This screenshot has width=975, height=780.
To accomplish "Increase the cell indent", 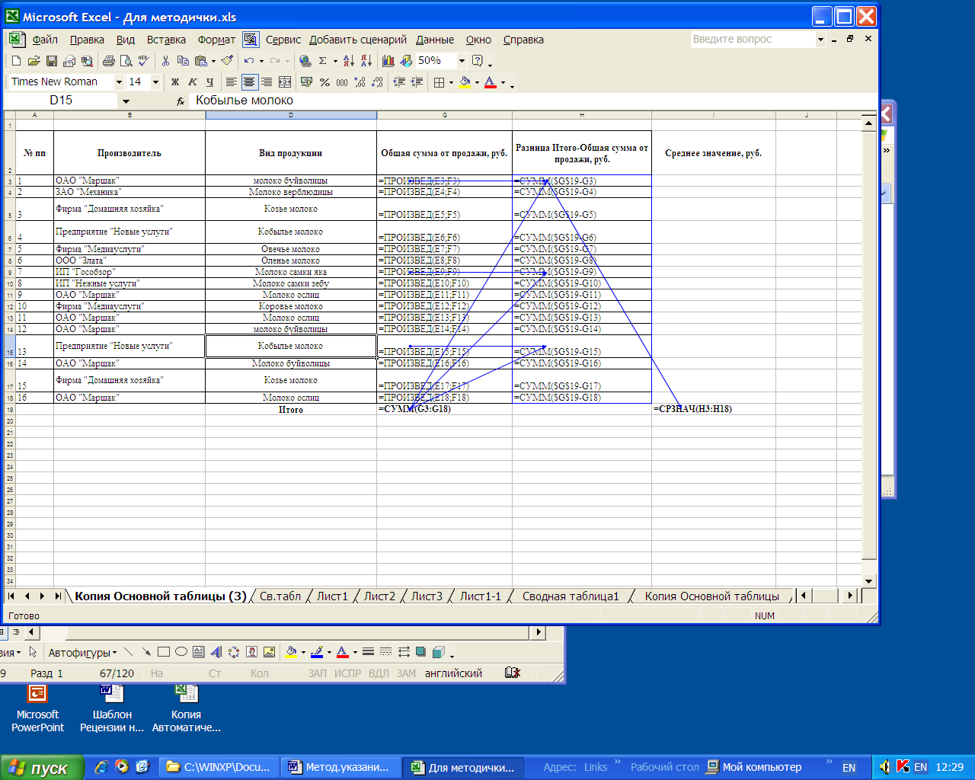I will tap(417, 82).
